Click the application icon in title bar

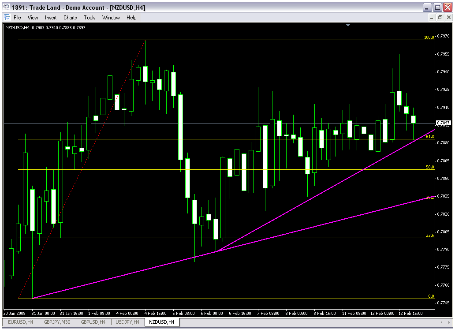[6, 7]
